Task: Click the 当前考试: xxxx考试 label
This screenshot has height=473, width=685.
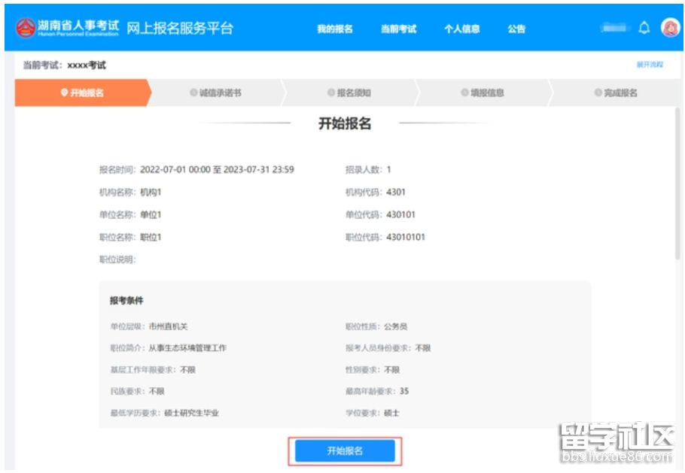Action: 65,65
